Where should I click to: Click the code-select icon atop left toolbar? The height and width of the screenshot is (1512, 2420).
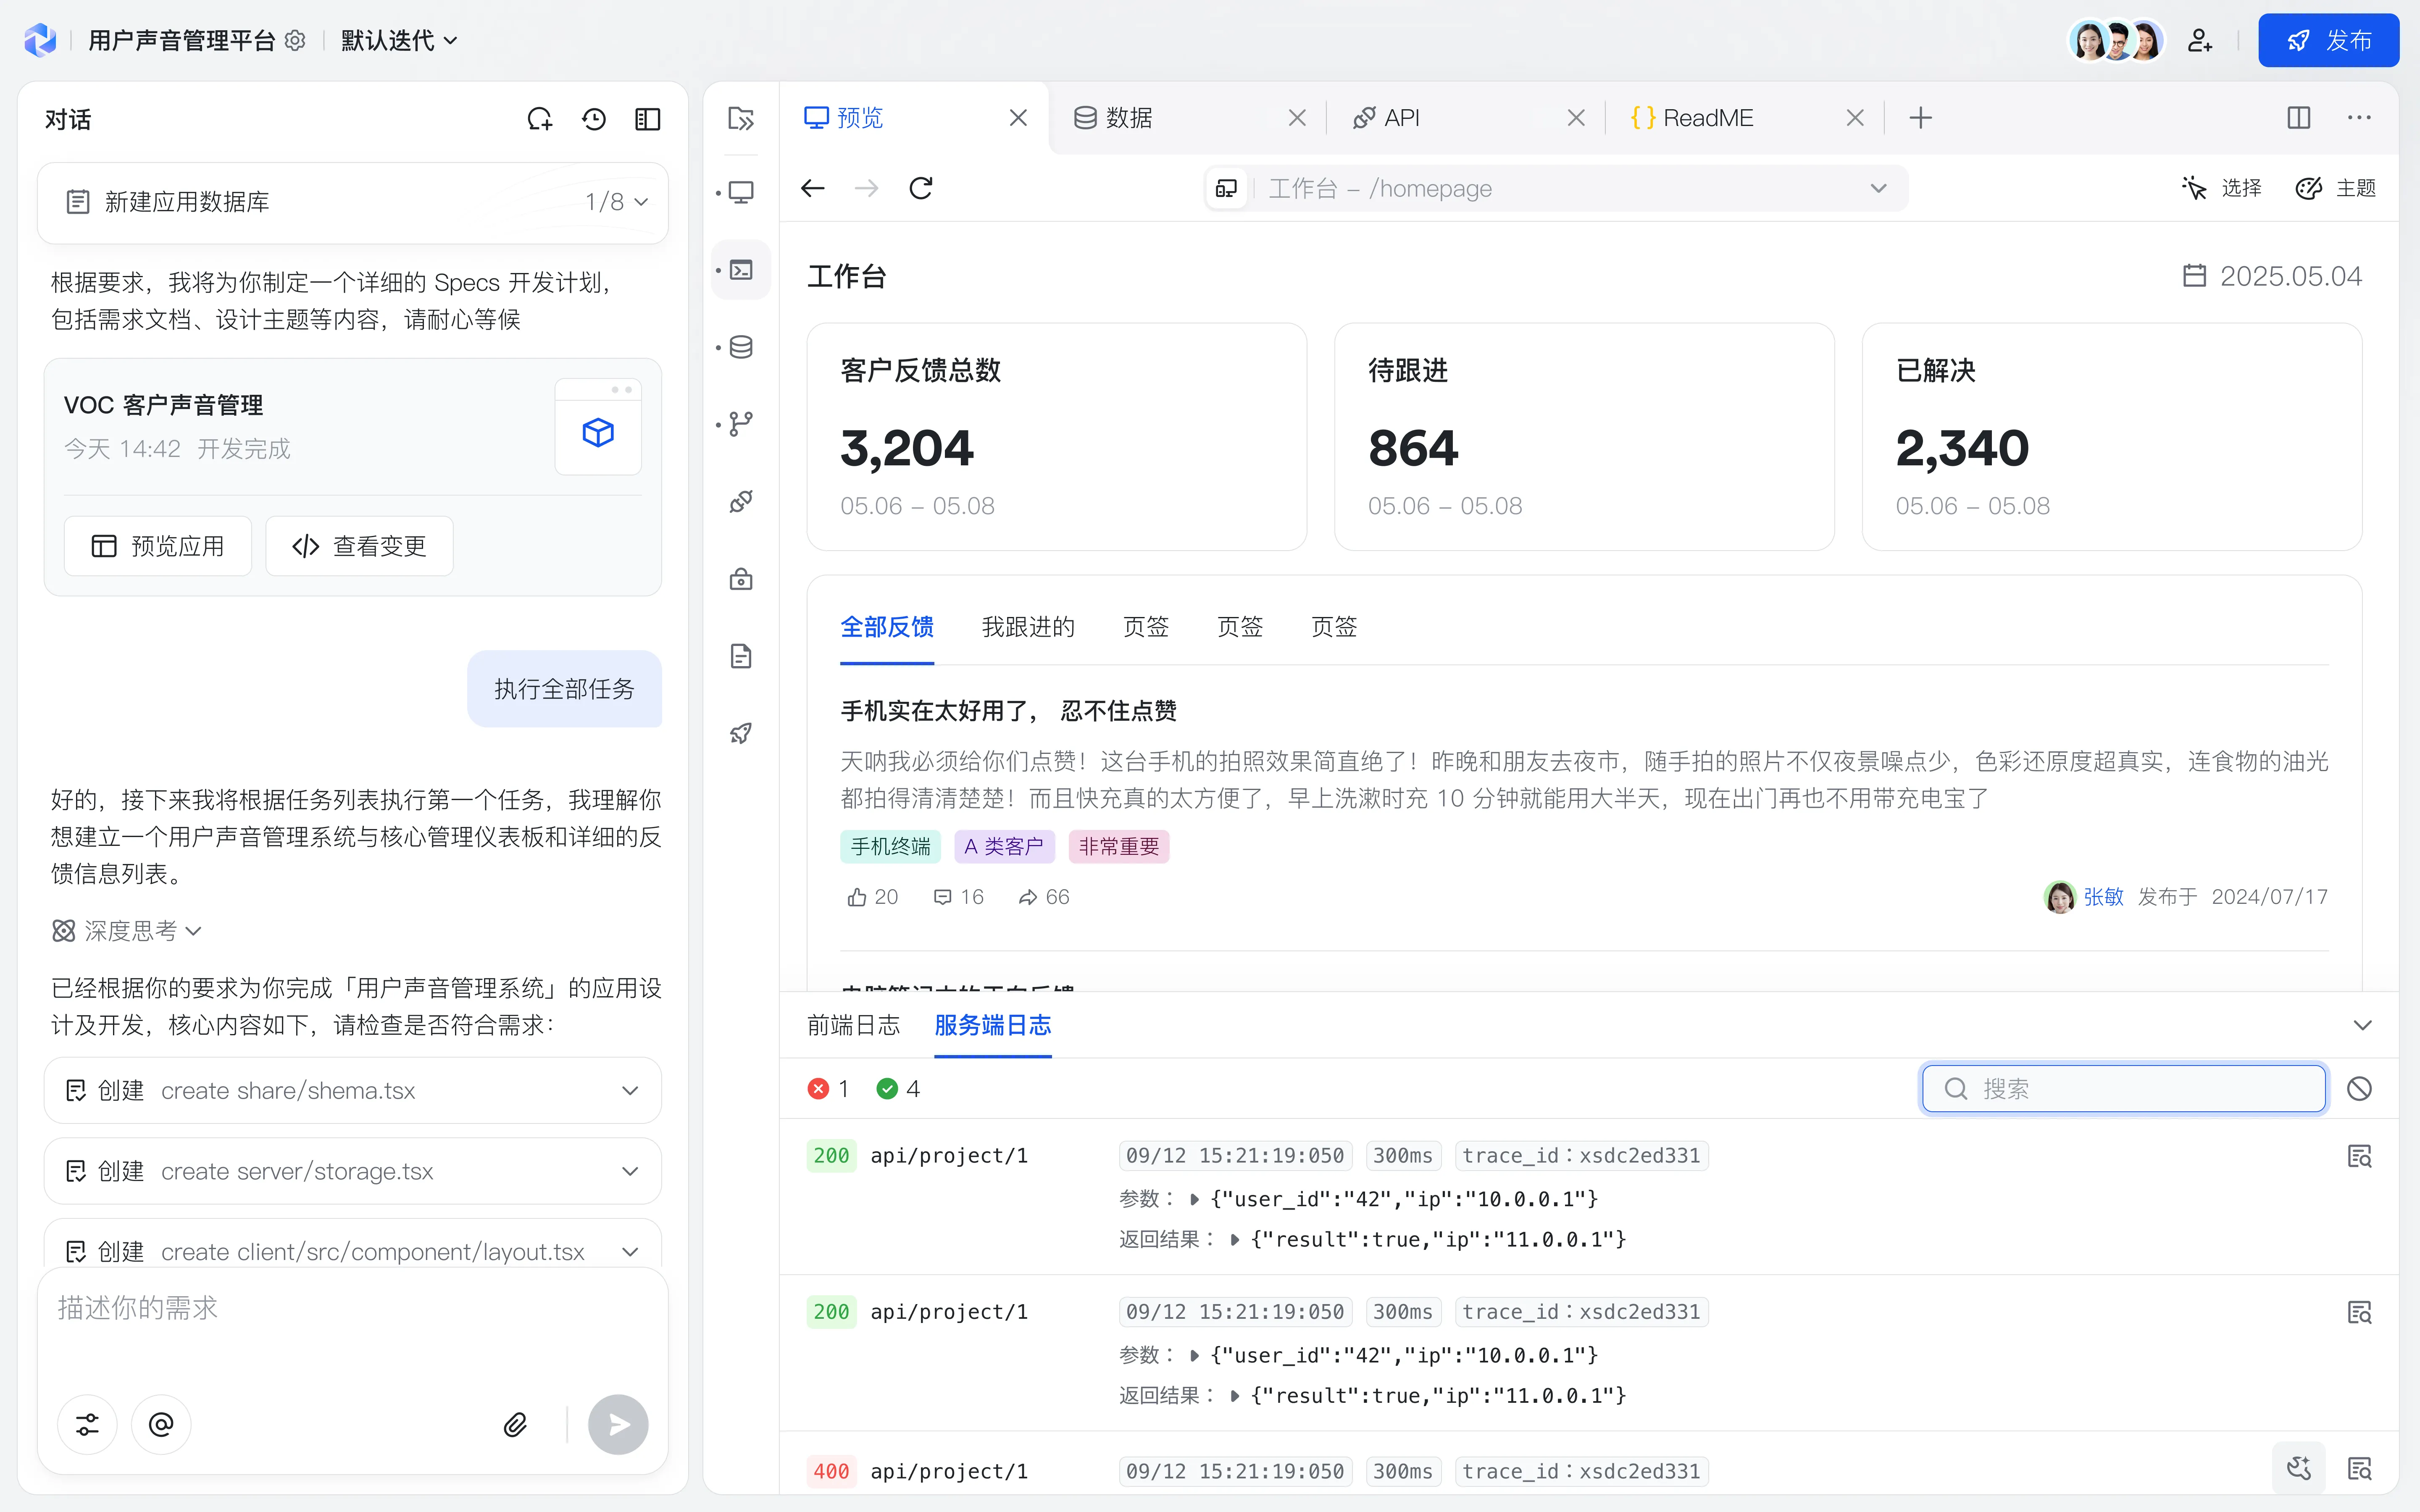point(741,118)
